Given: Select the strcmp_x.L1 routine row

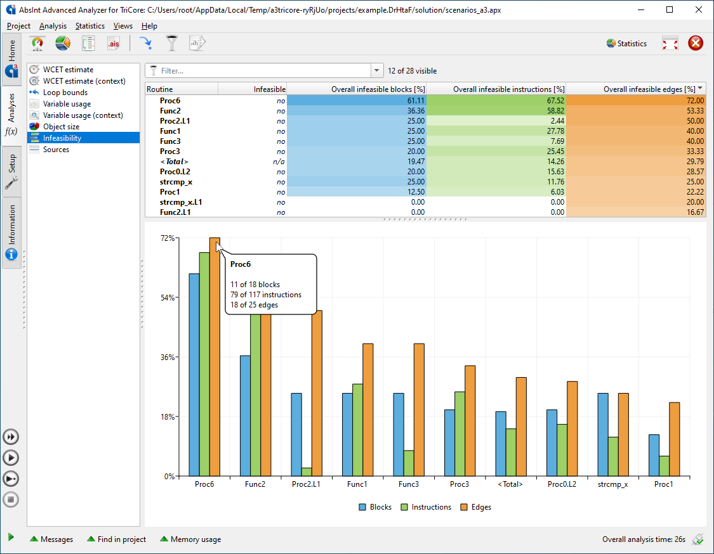Looking at the screenshot, I should point(425,202).
